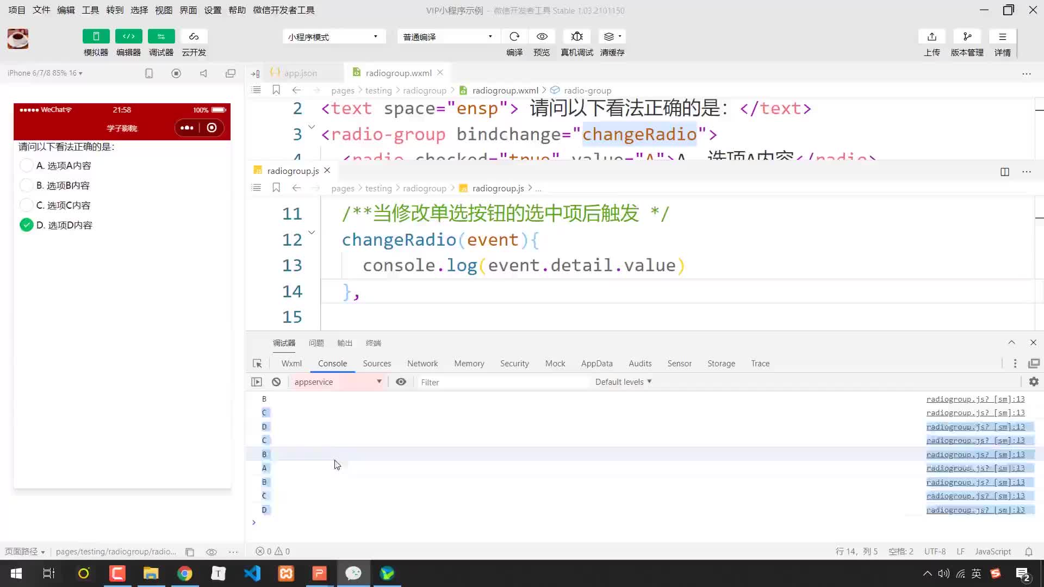This screenshot has width=1044, height=587.
Task: Click the clear console icon button
Action: pyautogui.click(x=276, y=382)
